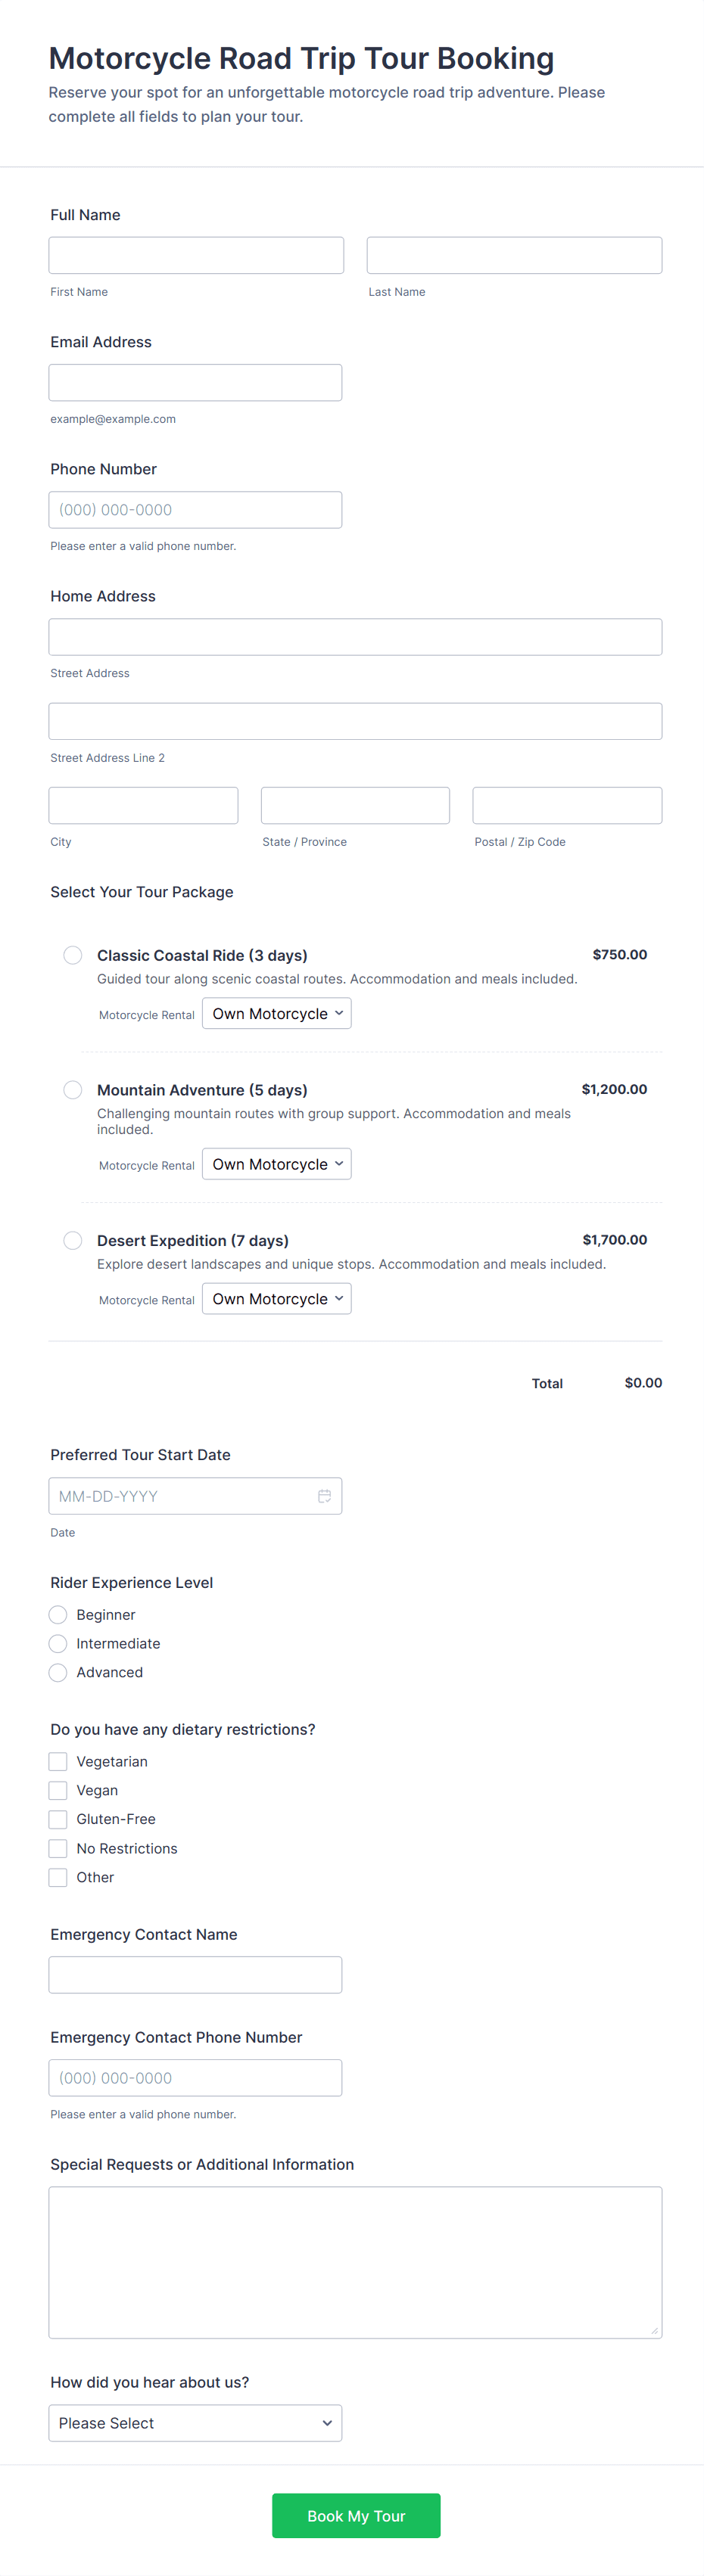The width and height of the screenshot is (704, 2576).
Task: Select Beginner experience level
Action: (x=58, y=1615)
